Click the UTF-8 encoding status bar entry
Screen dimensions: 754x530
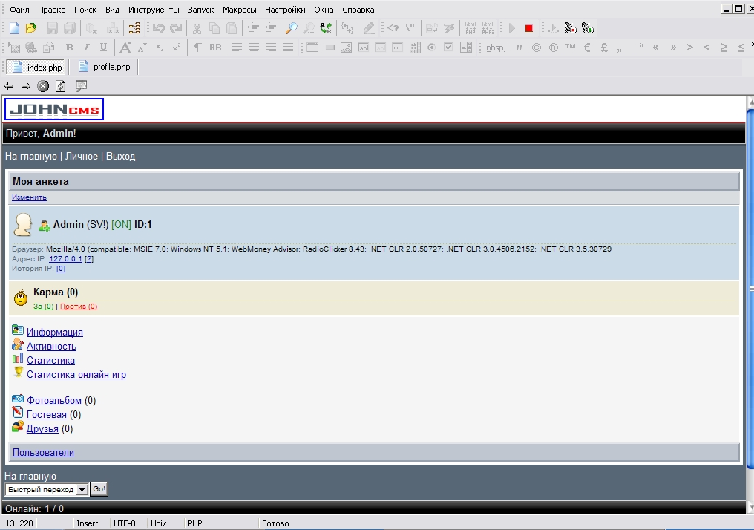[125, 523]
